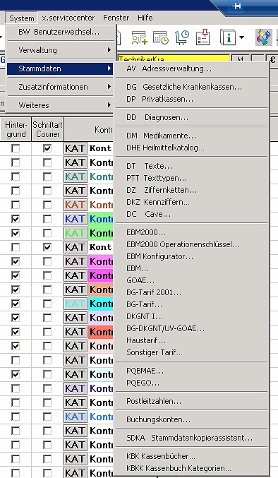Click the info book icon
The height and width of the screenshot is (478, 278).
pyautogui.click(x=227, y=37)
